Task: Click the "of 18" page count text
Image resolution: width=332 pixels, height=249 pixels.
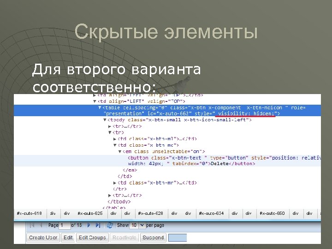Action: click(77, 225)
